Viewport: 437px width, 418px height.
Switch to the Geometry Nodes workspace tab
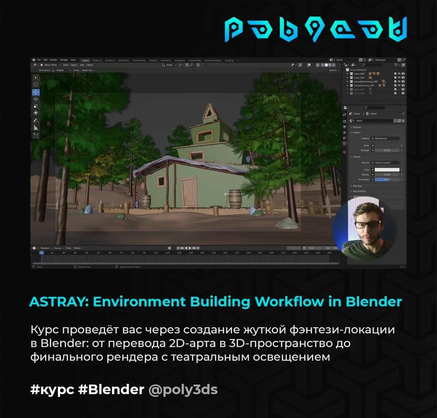point(213,60)
